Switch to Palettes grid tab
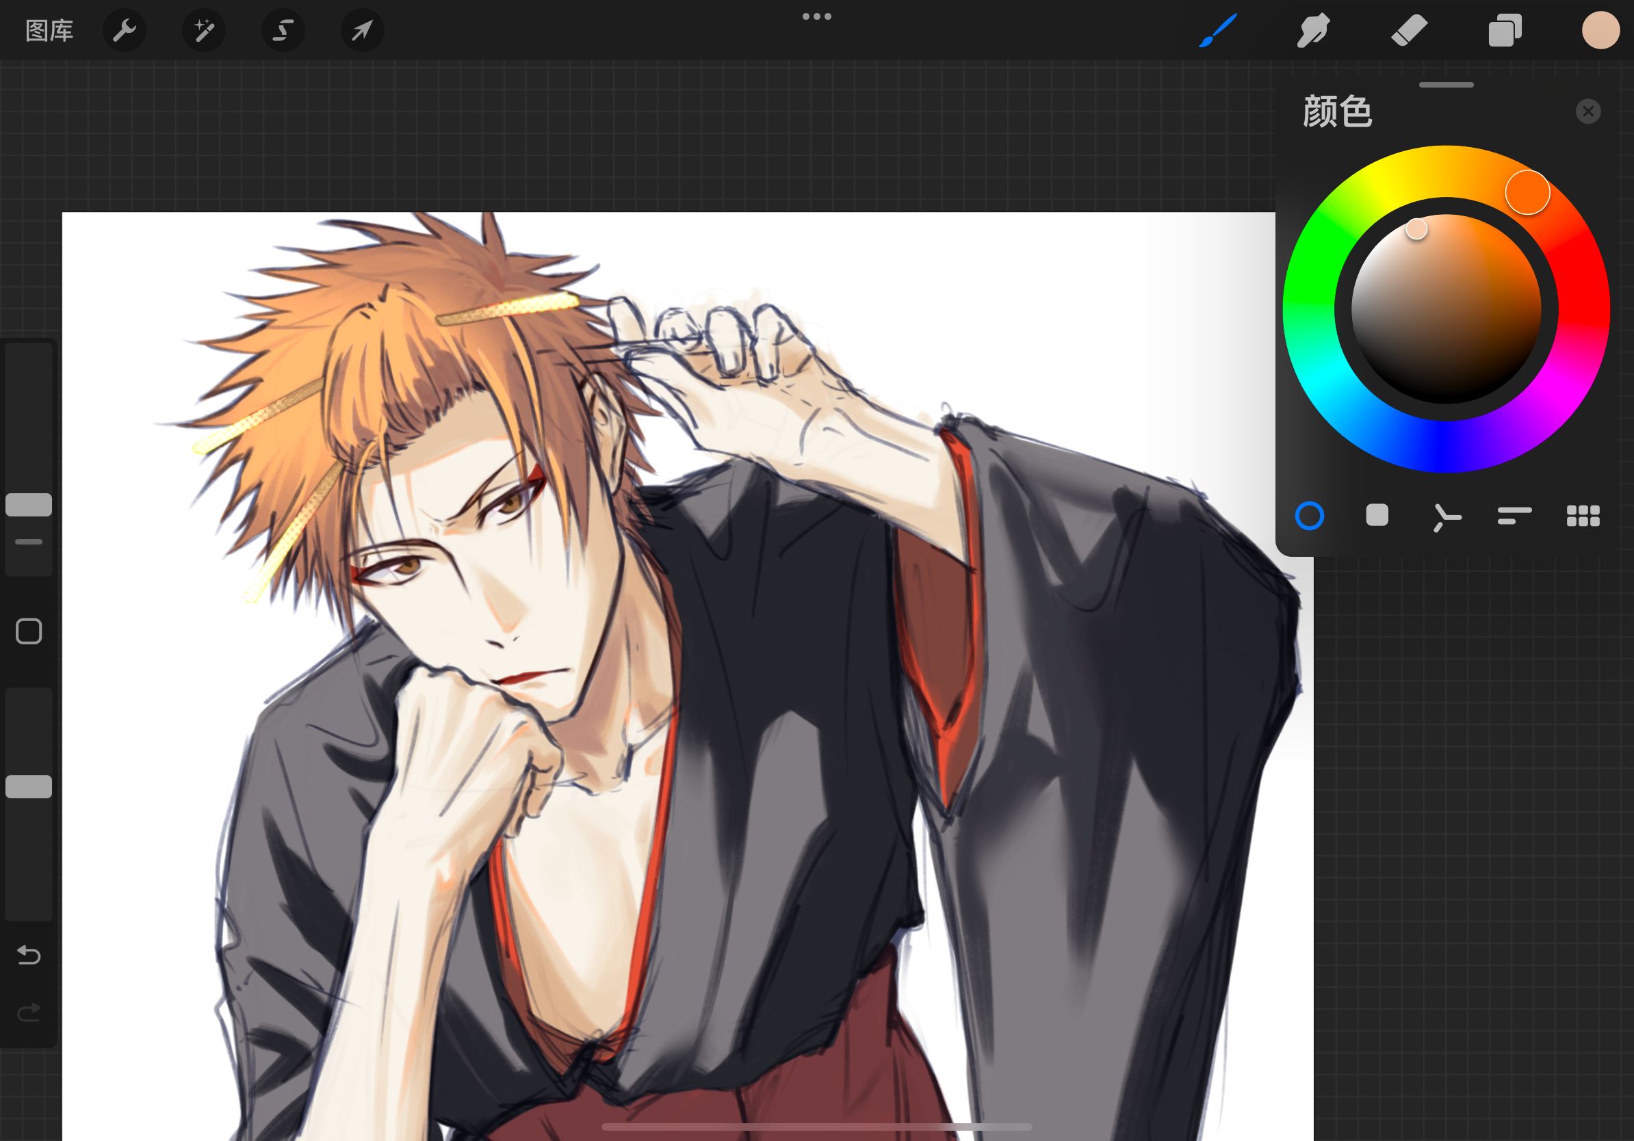Image resolution: width=1634 pixels, height=1141 pixels. coord(1583,516)
